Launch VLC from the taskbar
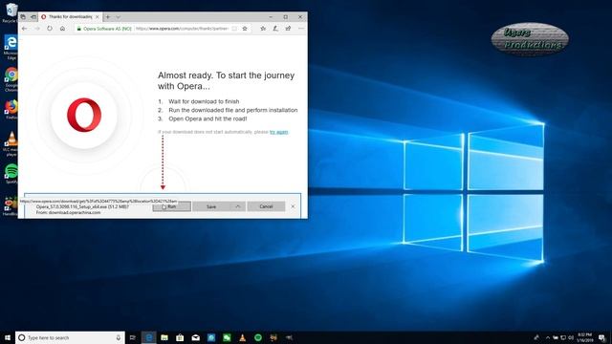Viewport: 612px width, 344px height. [x=242, y=337]
